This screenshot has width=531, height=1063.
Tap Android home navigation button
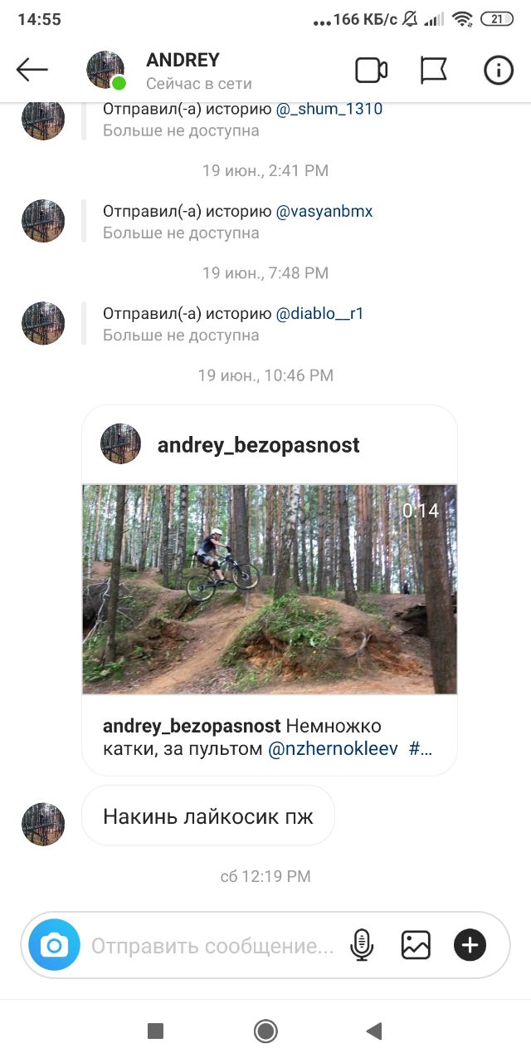click(265, 1031)
